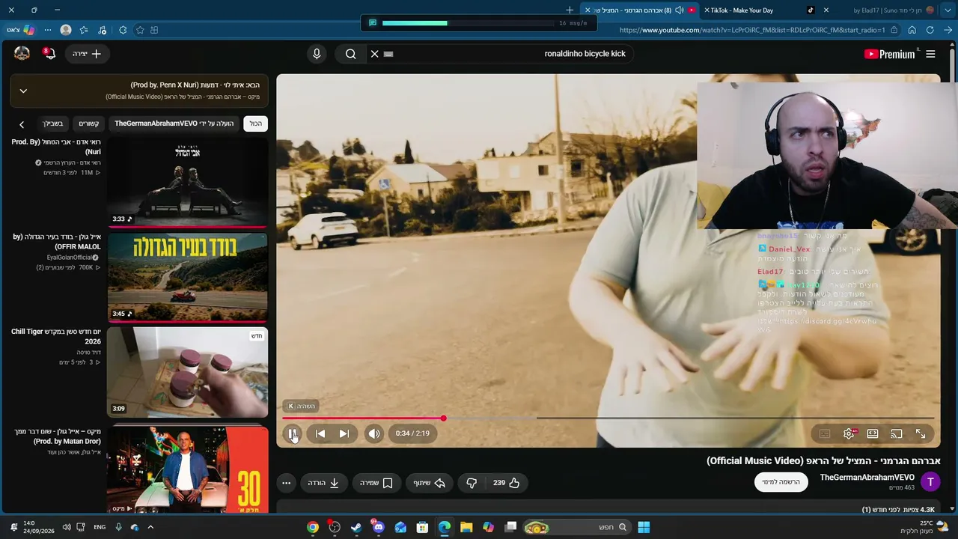This screenshot has height=539, width=958.
Task: Open the player settings gear
Action: coord(849,433)
